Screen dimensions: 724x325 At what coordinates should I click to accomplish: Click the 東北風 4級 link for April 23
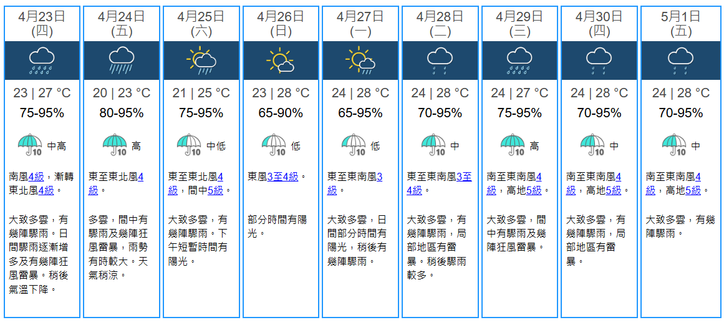pyautogui.click(x=47, y=190)
